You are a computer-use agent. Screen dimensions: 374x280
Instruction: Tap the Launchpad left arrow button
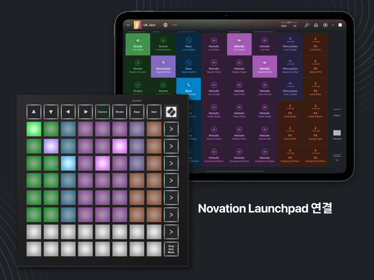pyautogui.click(x=68, y=112)
